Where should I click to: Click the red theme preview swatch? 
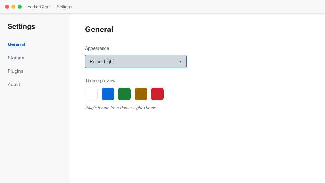[157, 94]
